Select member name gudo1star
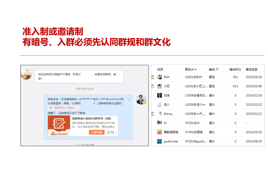The image size is (268, 169). coord(171,141)
